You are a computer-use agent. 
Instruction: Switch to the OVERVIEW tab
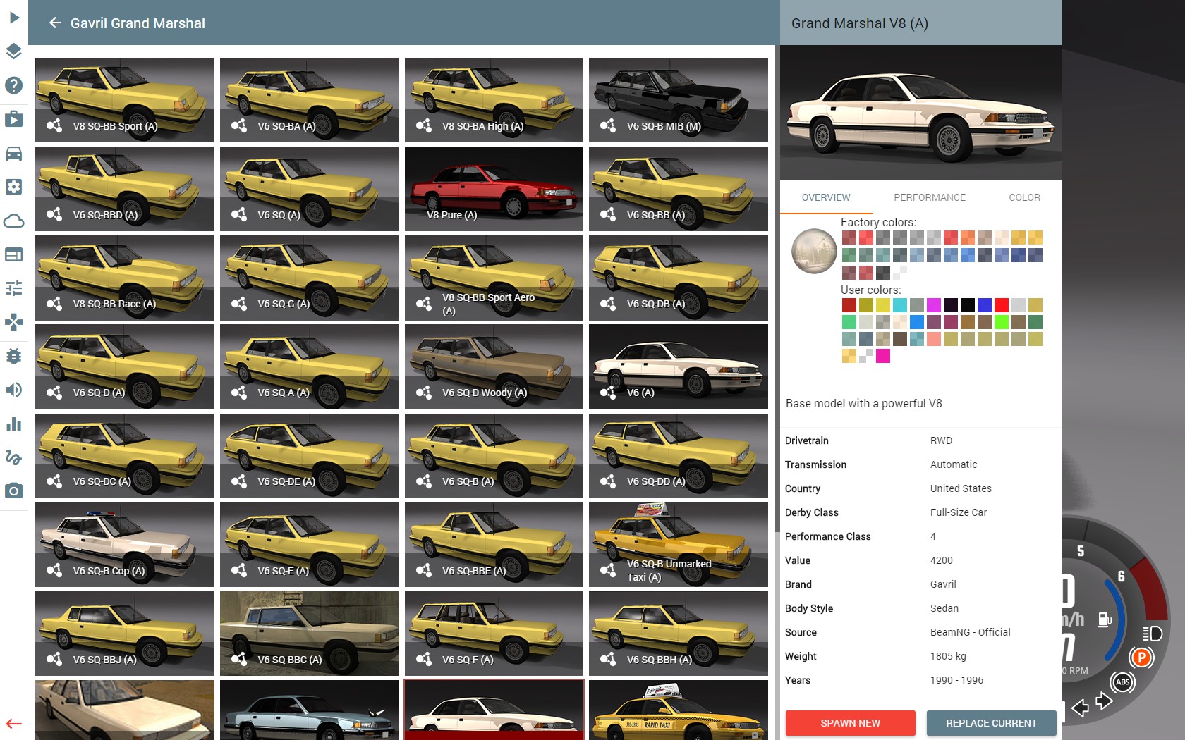[826, 197]
